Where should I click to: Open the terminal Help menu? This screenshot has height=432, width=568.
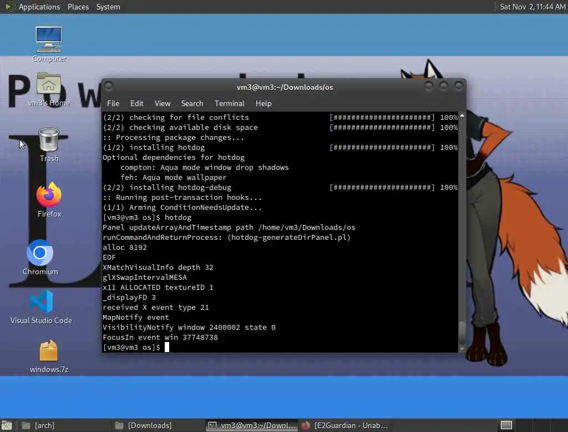coord(263,103)
